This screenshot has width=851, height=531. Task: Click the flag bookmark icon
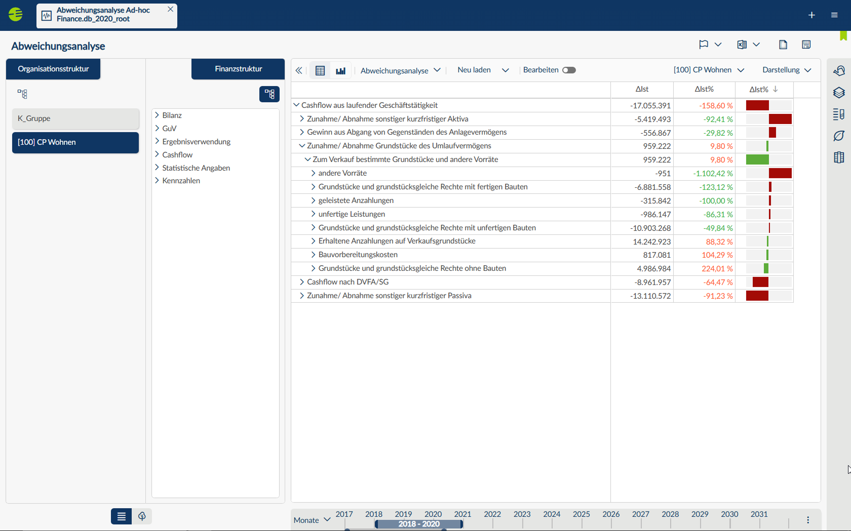704,45
